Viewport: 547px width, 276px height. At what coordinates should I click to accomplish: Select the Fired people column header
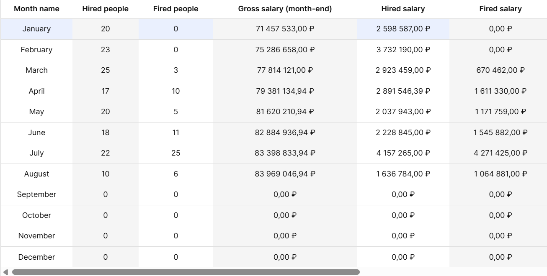(x=175, y=9)
